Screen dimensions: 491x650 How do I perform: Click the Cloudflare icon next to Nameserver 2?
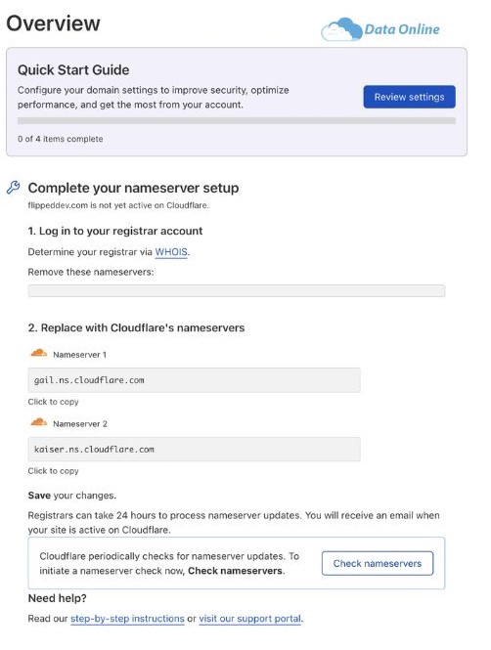coord(38,422)
